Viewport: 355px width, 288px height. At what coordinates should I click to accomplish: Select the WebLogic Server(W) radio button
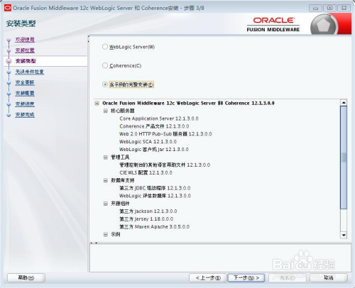(x=105, y=47)
